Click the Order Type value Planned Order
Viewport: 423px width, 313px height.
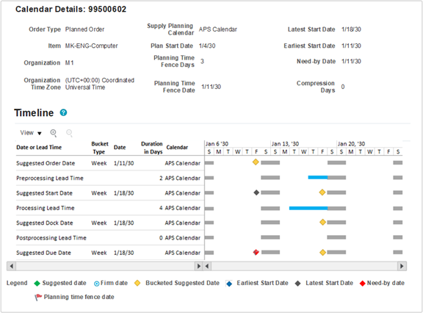click(x=84, y=29)
